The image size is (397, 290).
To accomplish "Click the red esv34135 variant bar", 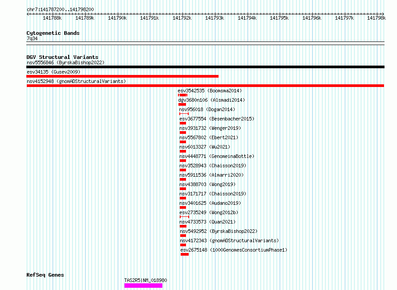I will pos(122,76).
